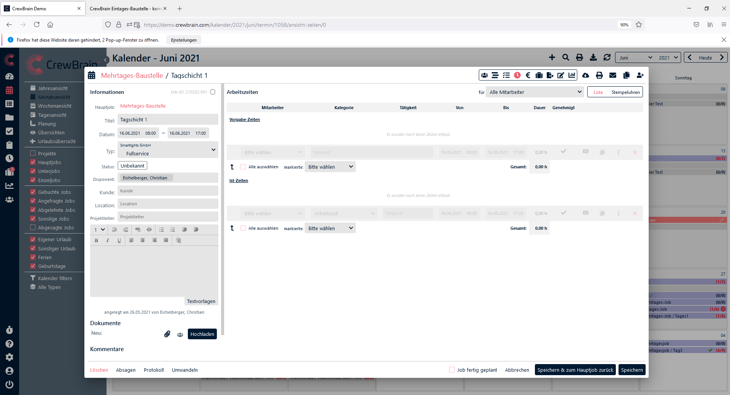The image size is (730, 395).
Task: Check Job fertig geplant checkbox
Action: (x=452, y=370)
